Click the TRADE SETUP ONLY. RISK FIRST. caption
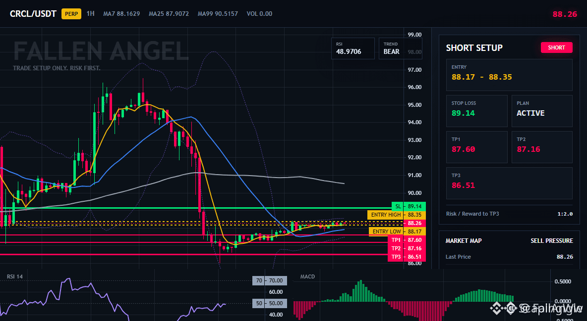587x321 pixels. 57,68
